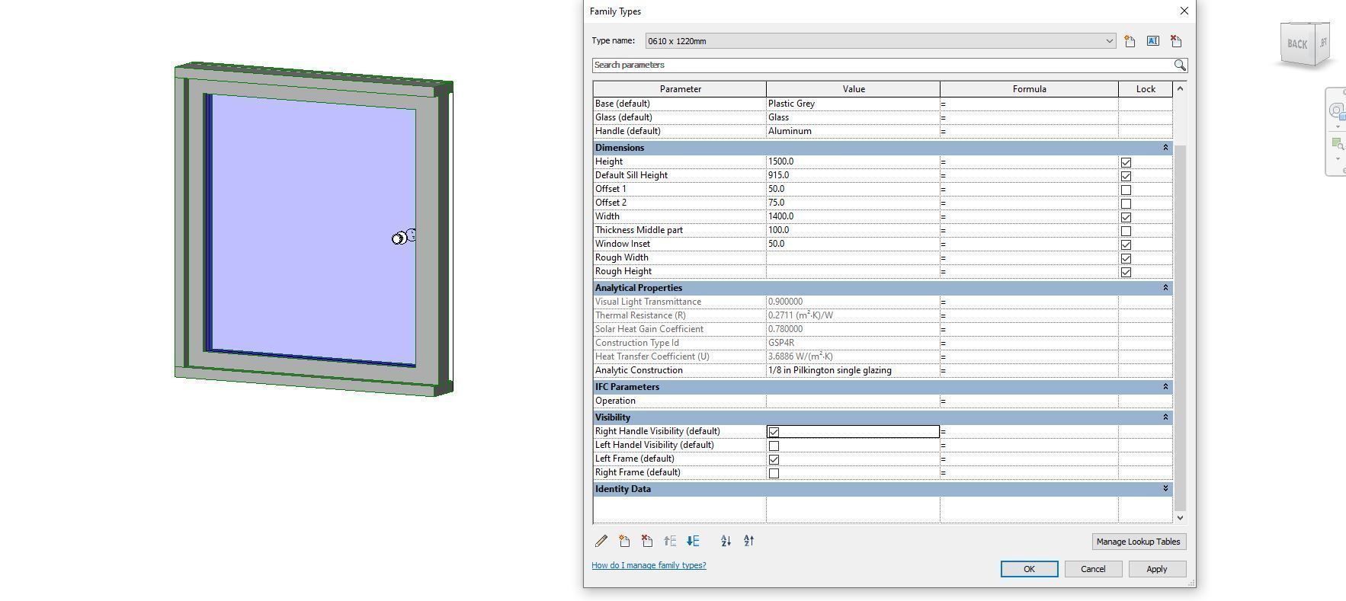Move parameter up with the arrow icon
This screenshot has width=1346, height=601.
point(670,541)
